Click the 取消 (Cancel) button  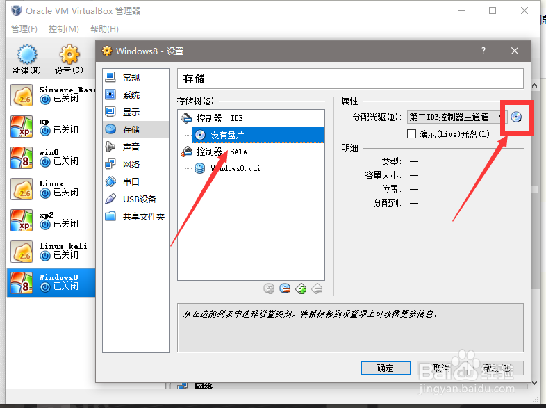pyautogui.click(x=442, y=368)
